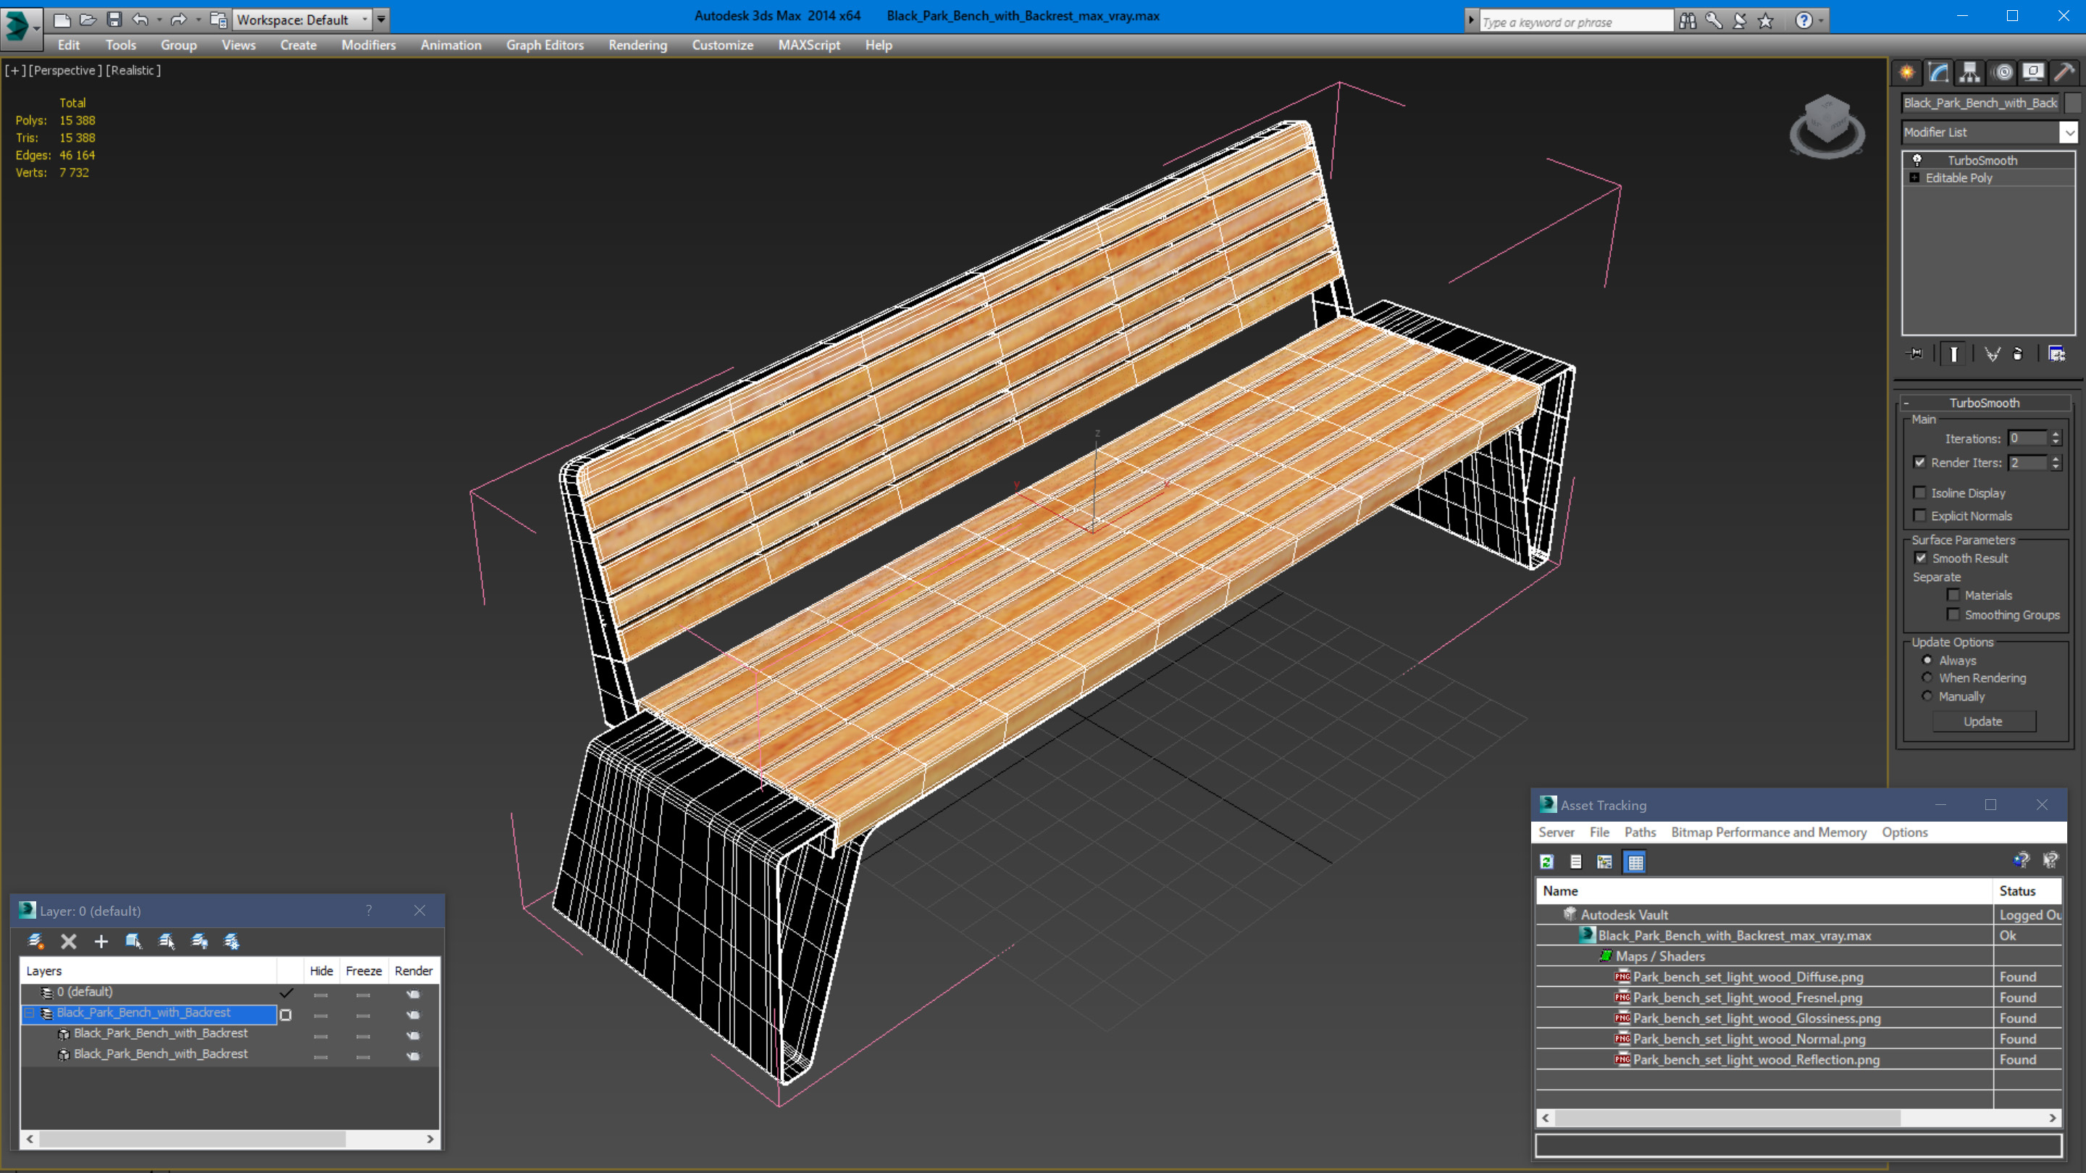2086x1173 pixels.
Task: Click Delete layer X icon in Layer dialog
Action: pos(69,941)
